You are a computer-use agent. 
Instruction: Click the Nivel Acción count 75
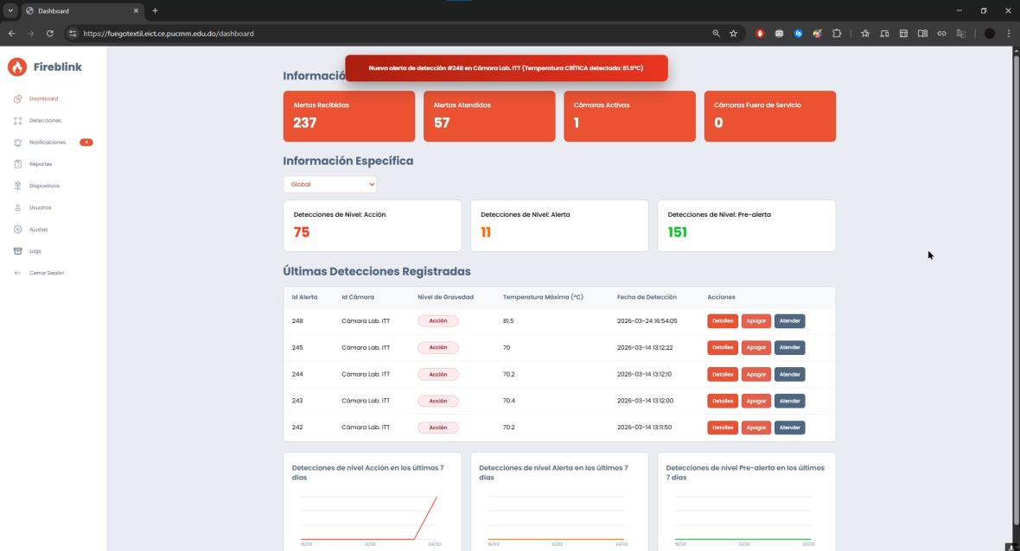(x=301, y=232)
